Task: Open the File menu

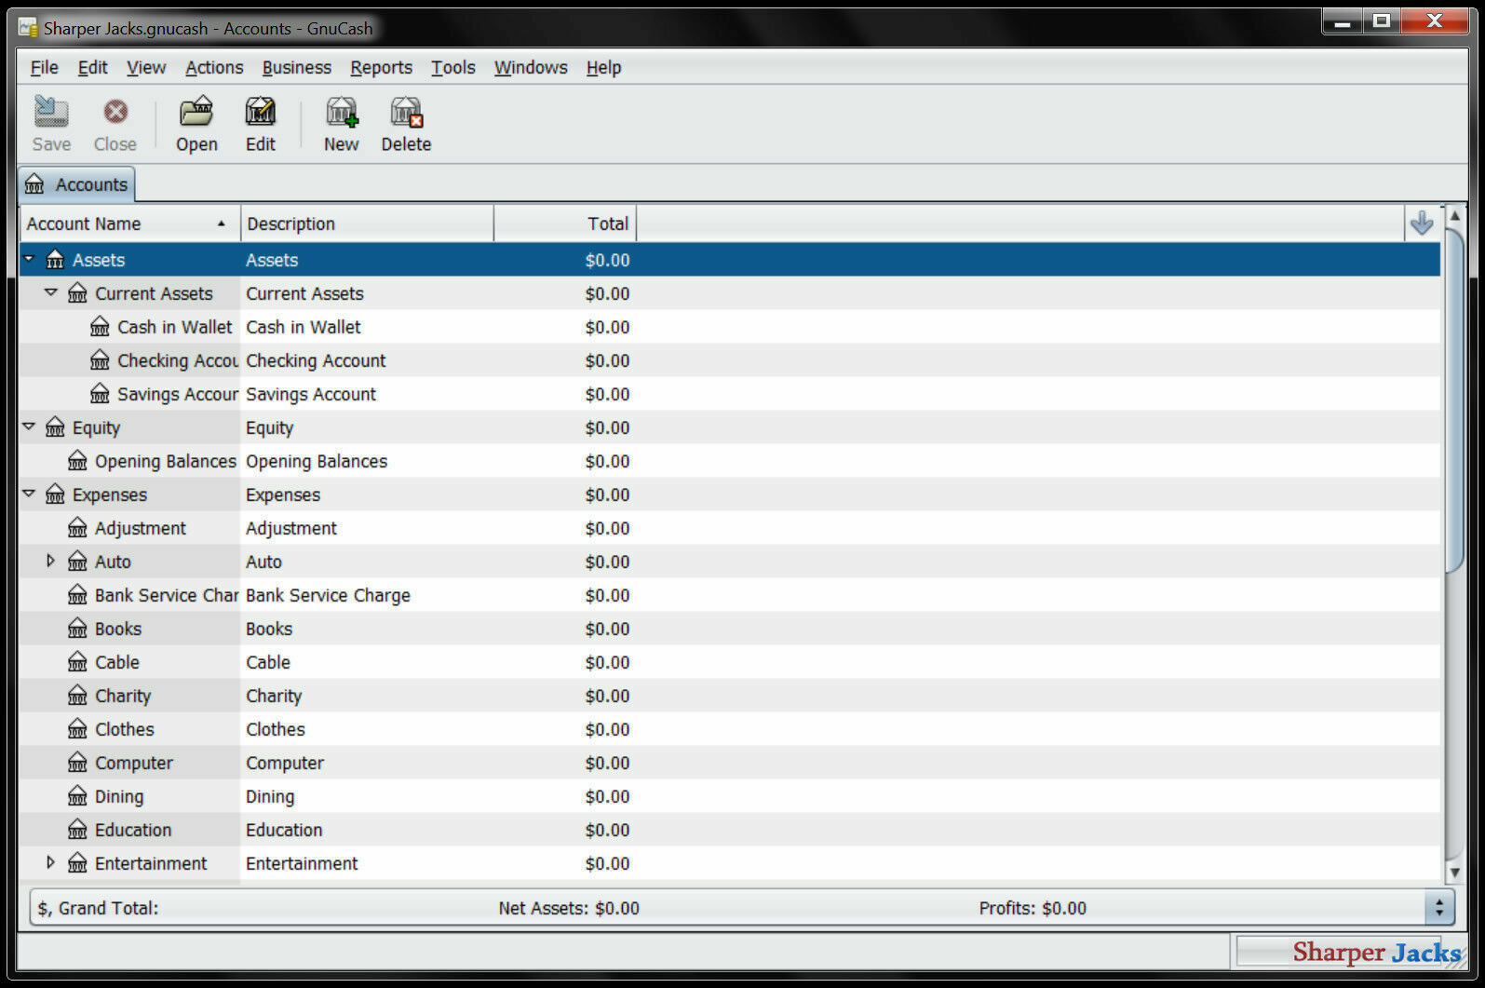Action: pos(44,67)
